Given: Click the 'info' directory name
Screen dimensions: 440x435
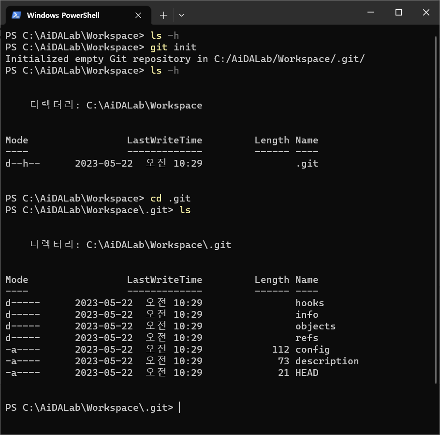Looking at the screenshot, I should tap(307, 314).
